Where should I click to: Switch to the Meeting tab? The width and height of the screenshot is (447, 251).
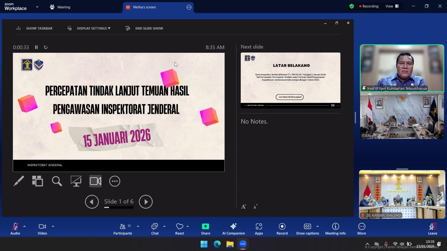tap(60, 7)
